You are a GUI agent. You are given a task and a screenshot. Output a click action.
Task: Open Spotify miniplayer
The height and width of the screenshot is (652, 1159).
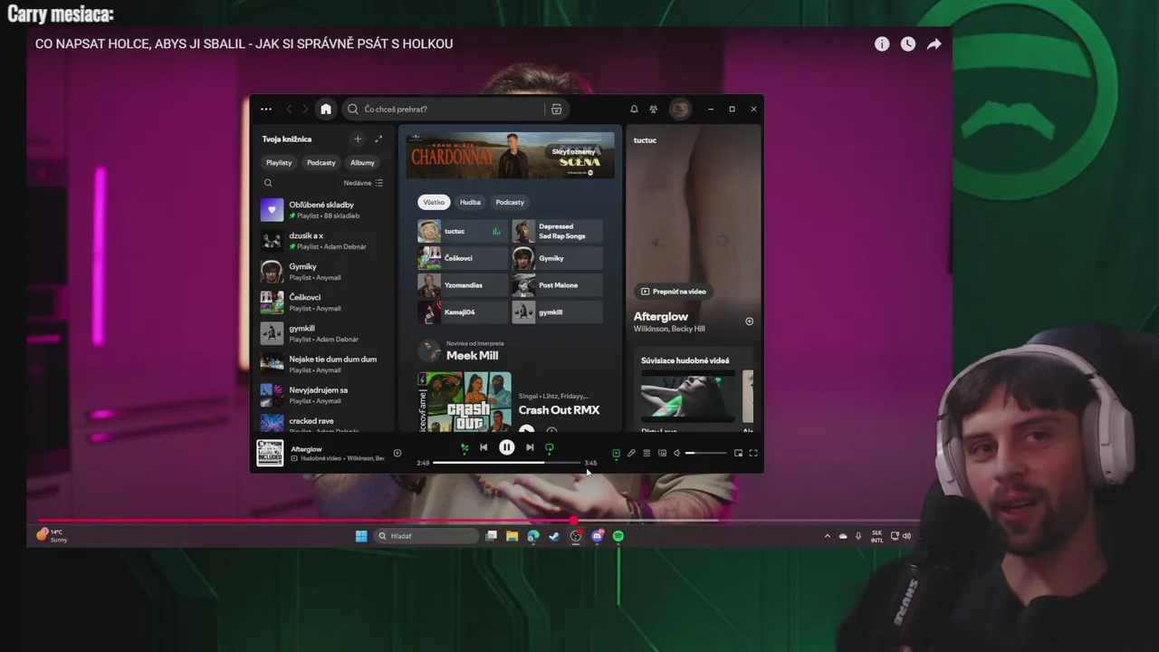[738, 453]
